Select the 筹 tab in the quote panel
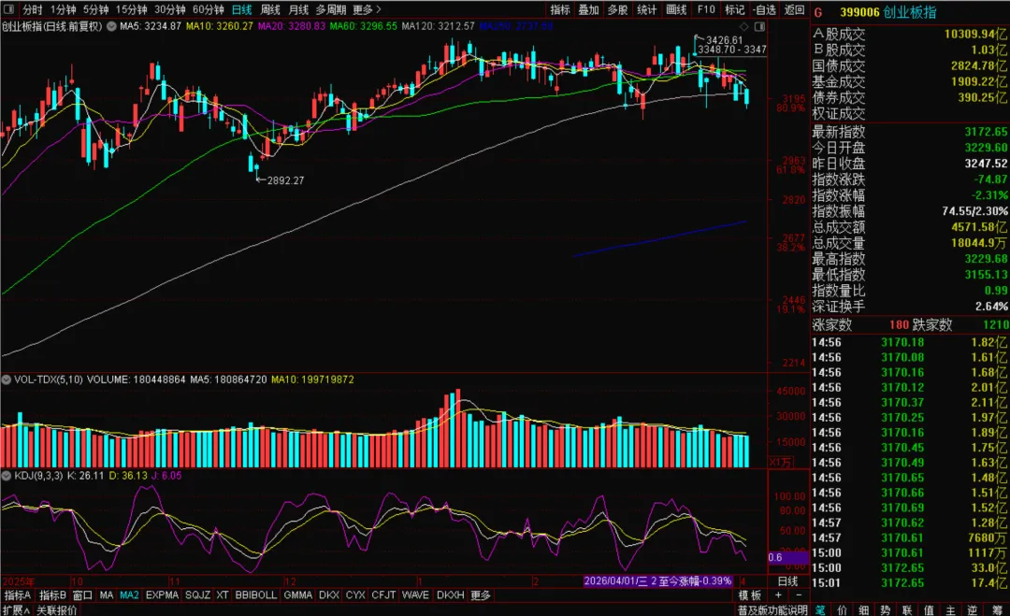 click(x=997, y=609)
